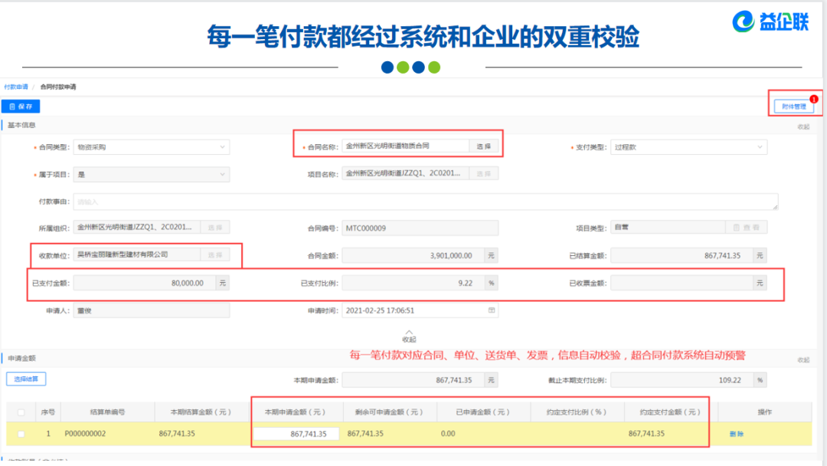Open the 属于项目 dropdown showing 是
The image size is (827, 466).
(152, 174)
